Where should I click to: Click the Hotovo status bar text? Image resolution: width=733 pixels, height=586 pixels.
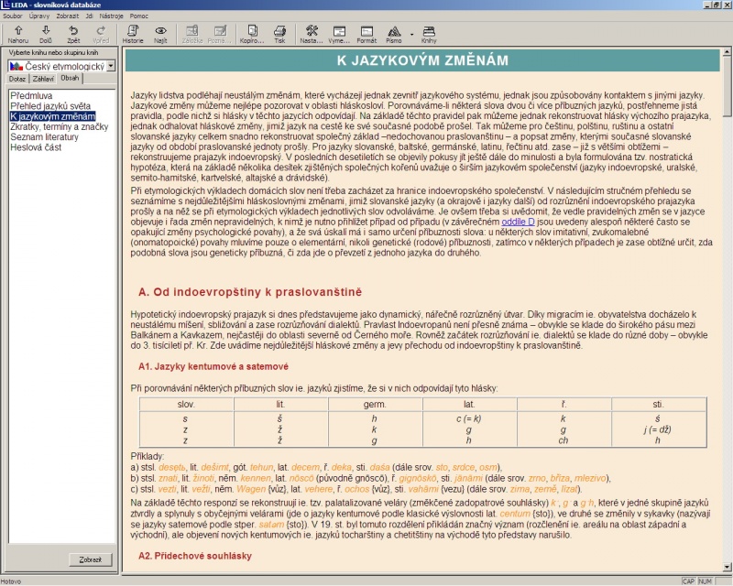11,581
